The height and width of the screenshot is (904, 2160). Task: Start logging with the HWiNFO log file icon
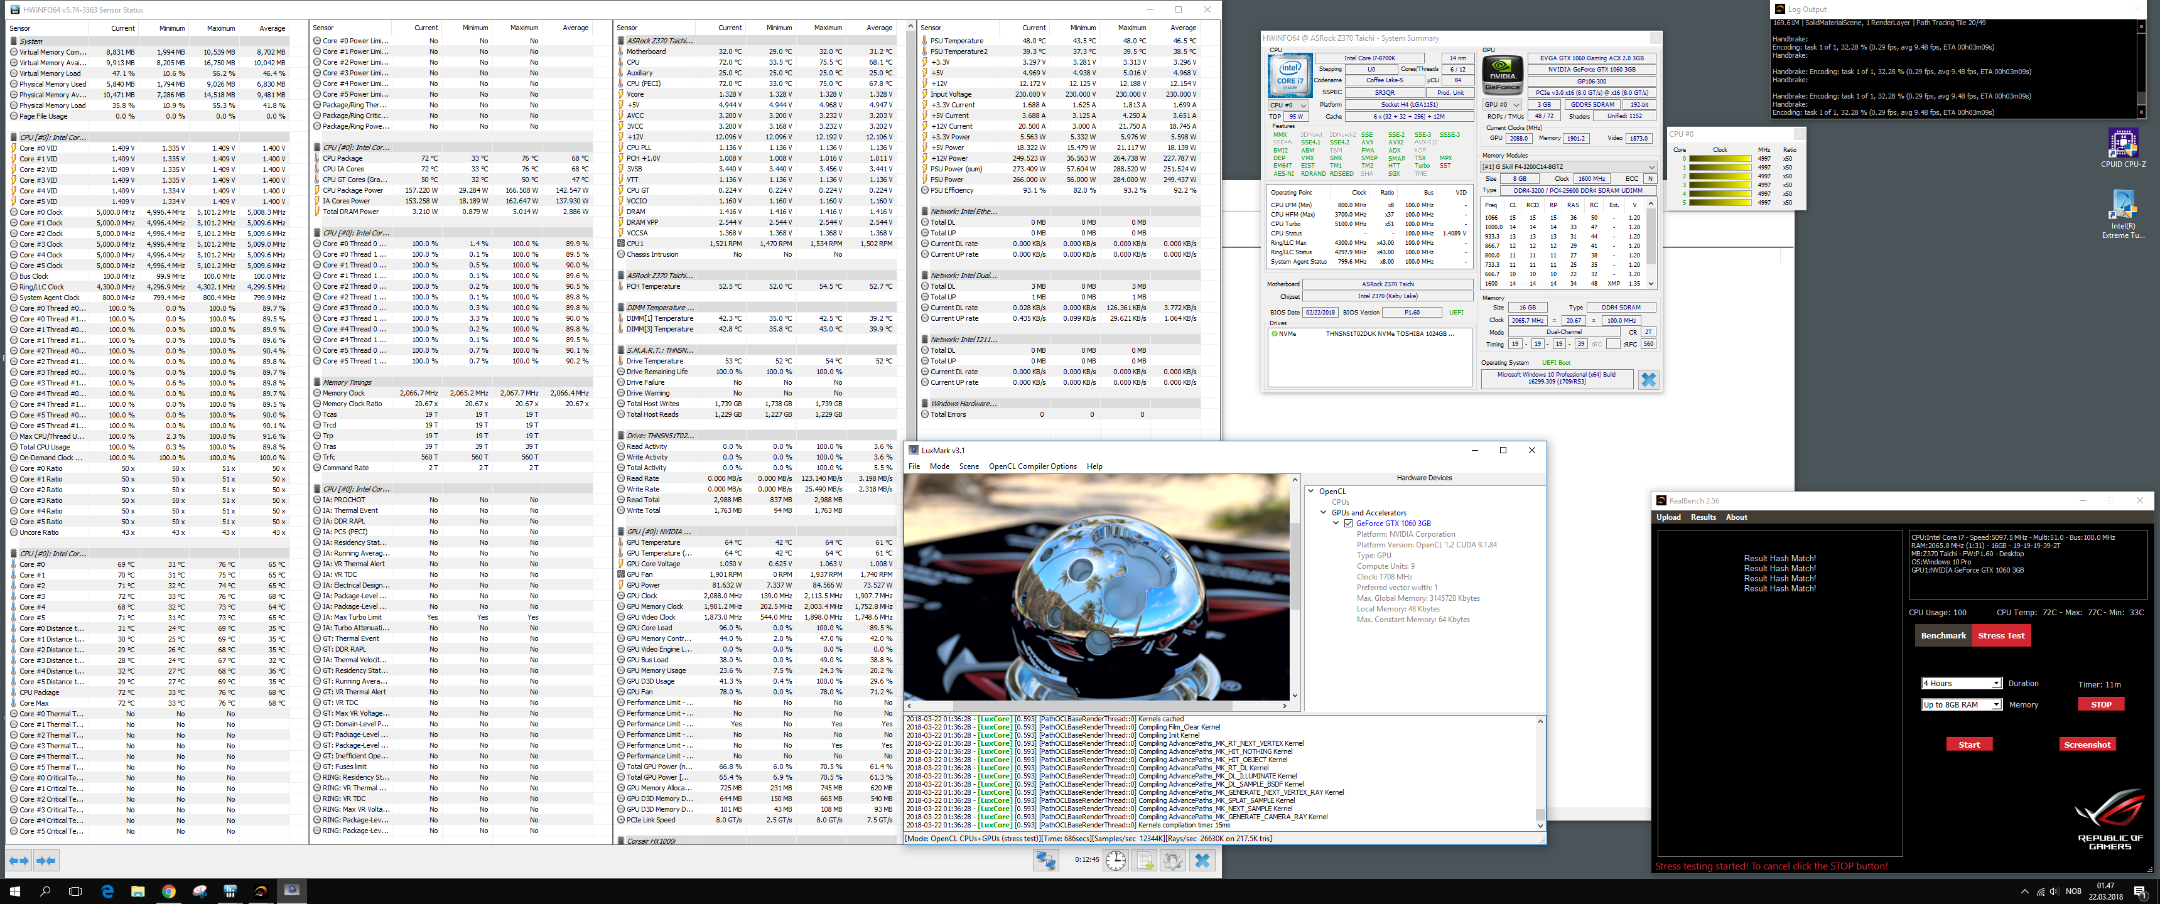[x=1145, y=861]
